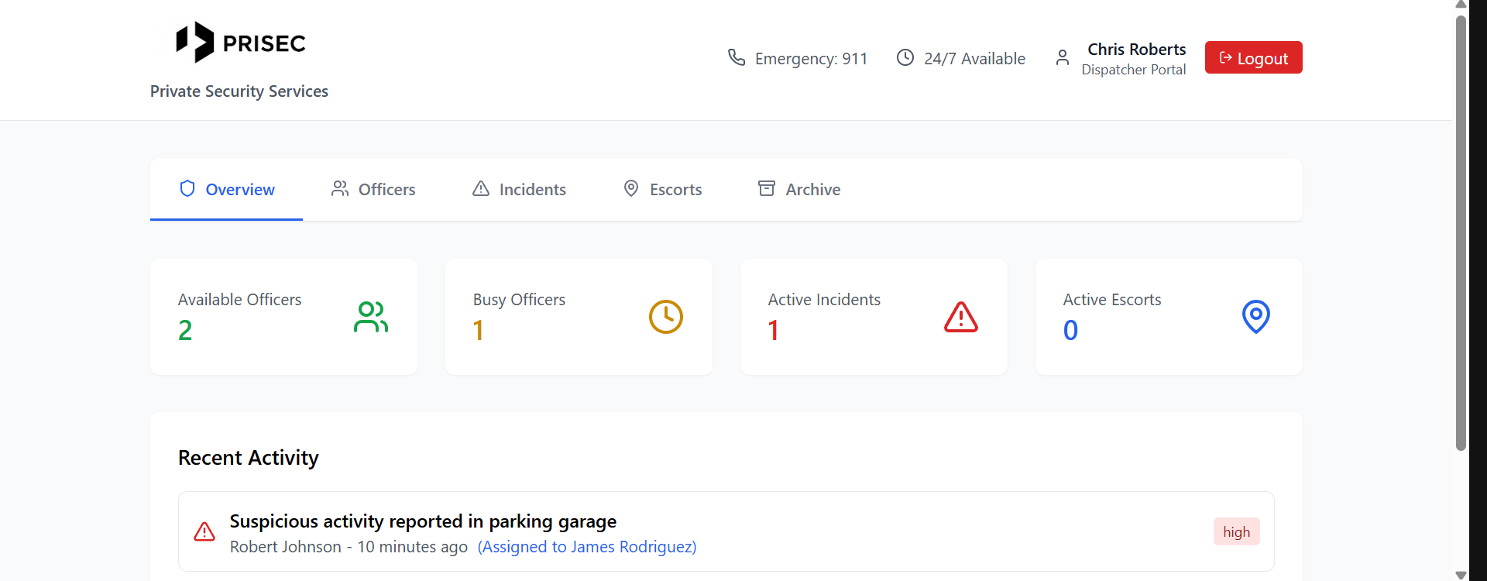1487x581 pixels.
Task: Click the 24/7 clock icon
Action: coord(905,57)
